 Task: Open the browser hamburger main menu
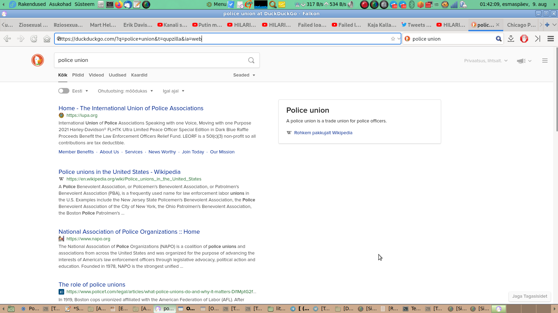[551, 39]
